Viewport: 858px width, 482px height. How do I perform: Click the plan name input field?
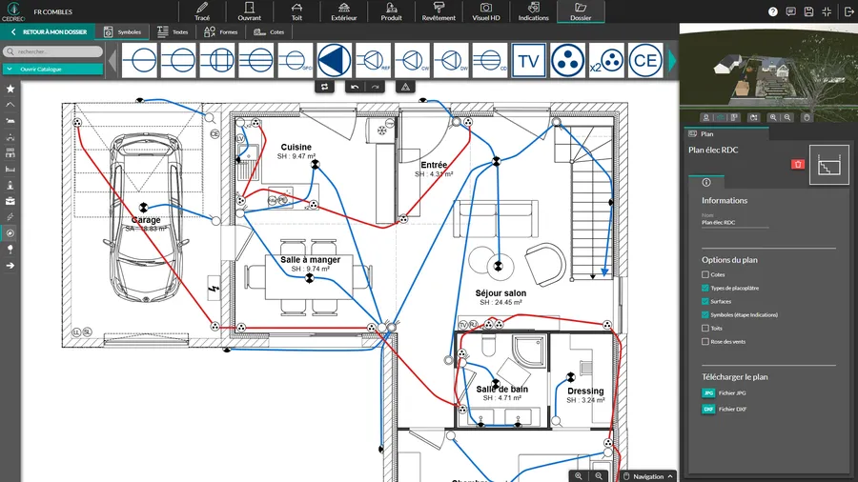[x=734, y=222]
